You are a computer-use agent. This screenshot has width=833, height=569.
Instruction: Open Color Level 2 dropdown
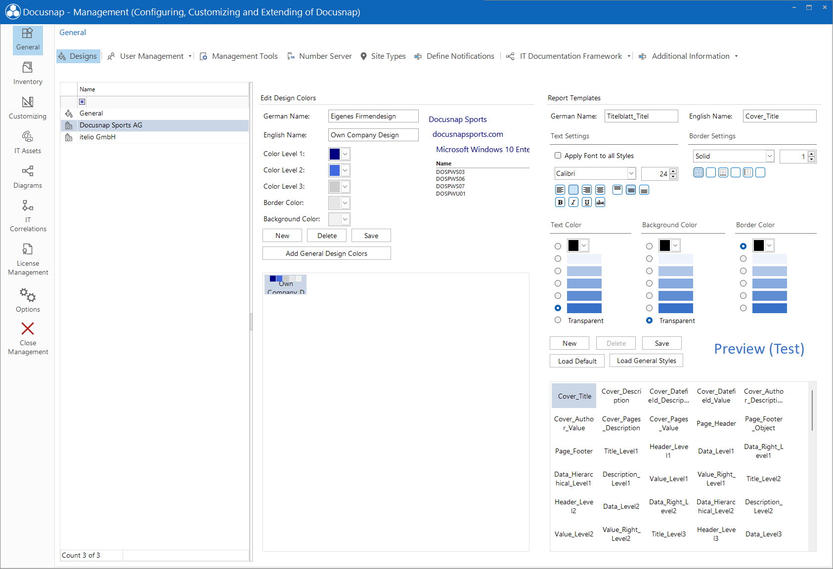(345, 170)
